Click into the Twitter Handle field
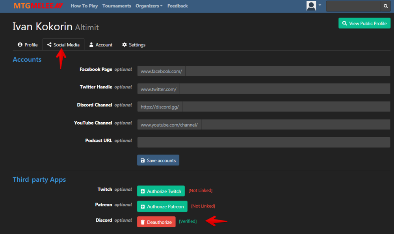The height and width of the screenshot is (234, 394). pyautogui.click(x=284, y=89)
